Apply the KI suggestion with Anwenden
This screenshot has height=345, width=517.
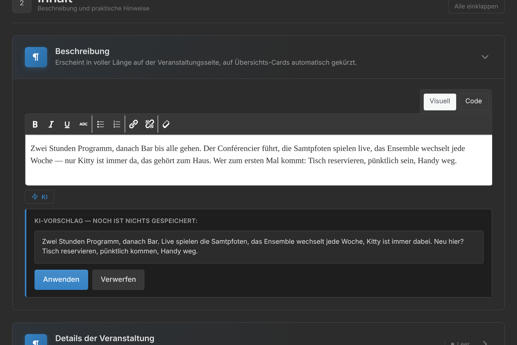(x=61, y=280)
